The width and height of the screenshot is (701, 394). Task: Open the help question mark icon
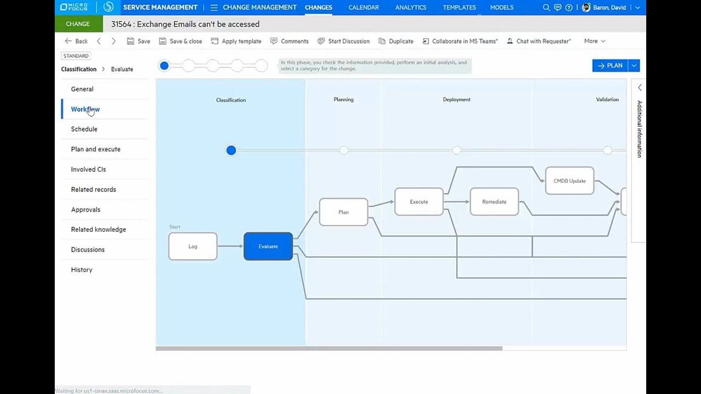[568, 8]
